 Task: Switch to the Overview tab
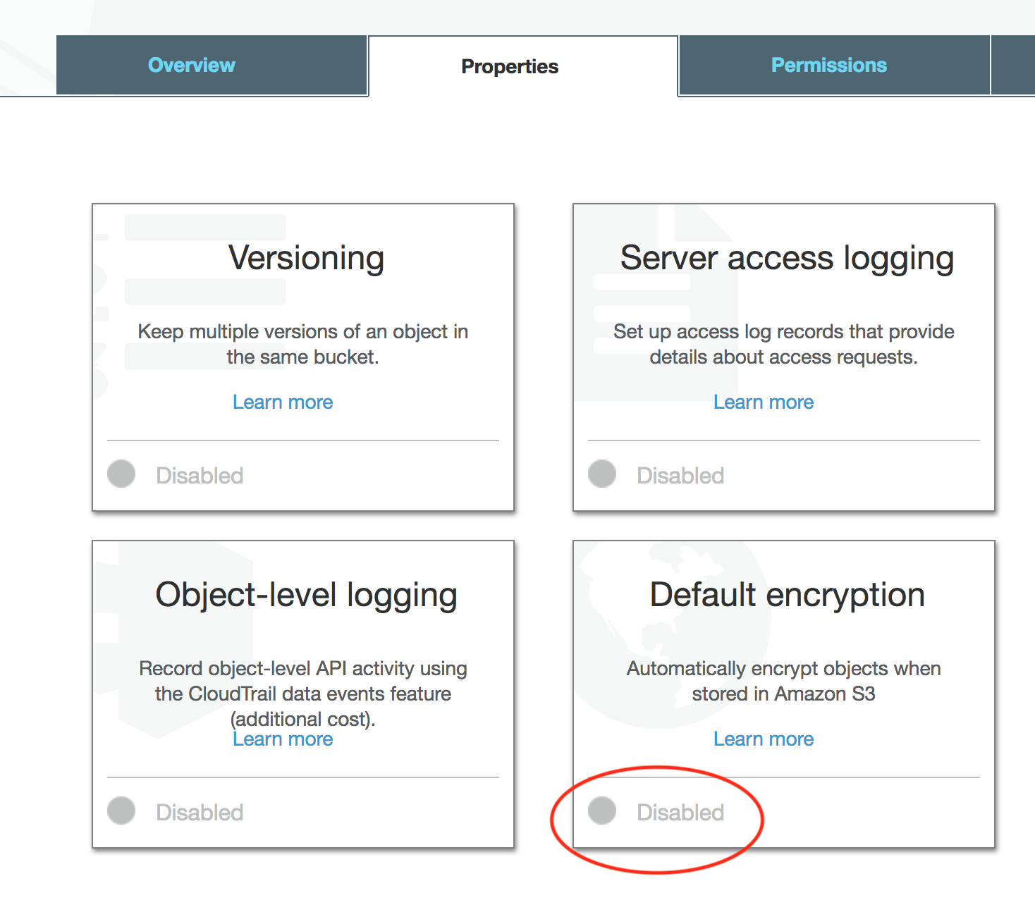(191, 65)
